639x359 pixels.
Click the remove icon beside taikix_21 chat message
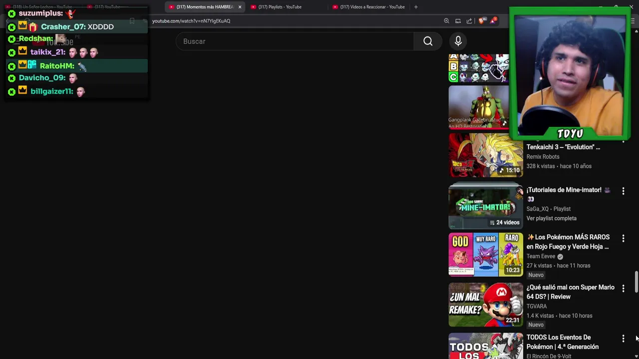pos(12,52)
